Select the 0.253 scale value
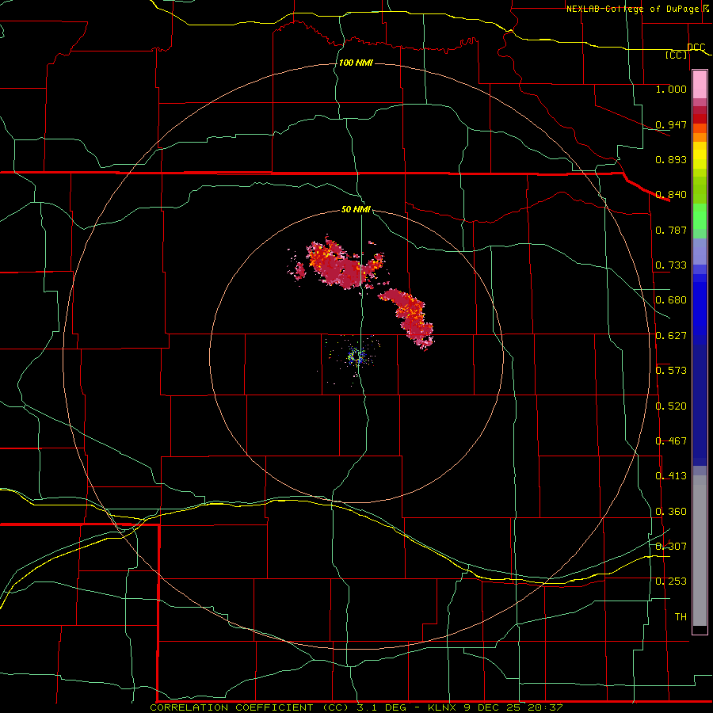This screenshot has width=713, height=713. click(671, 581)
